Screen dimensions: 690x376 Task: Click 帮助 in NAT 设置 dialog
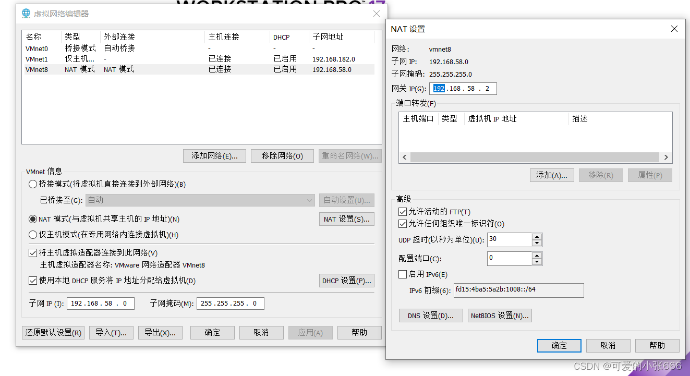click(657, 346)
